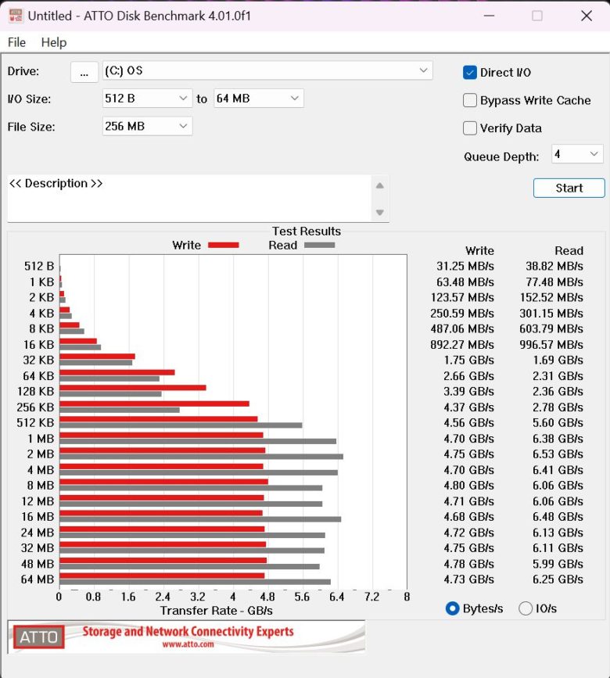610x678 pixels.
Task: Uncheck the Direct I/O checkbox
Action: coord(470,72)
